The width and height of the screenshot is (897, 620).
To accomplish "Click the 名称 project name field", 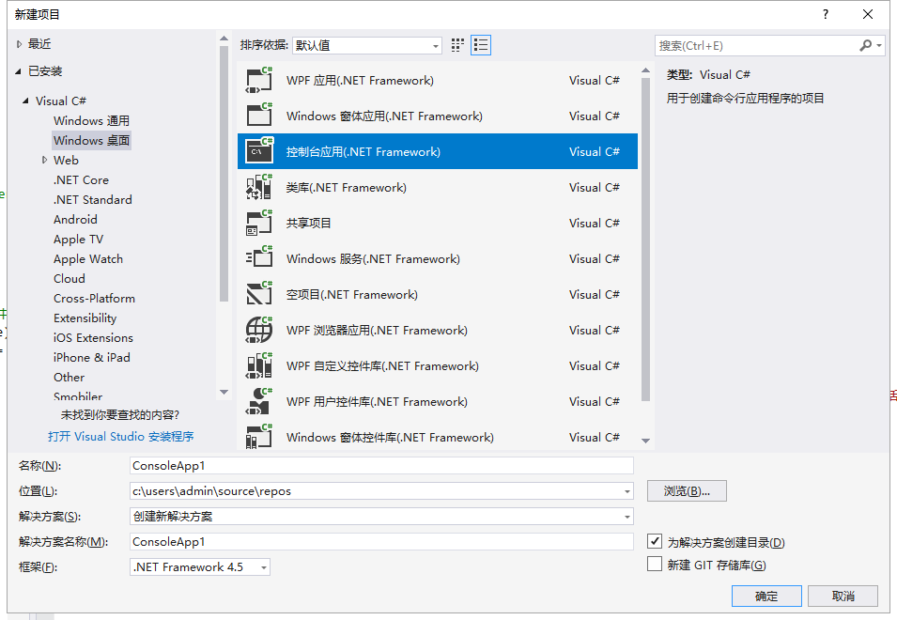I will [x=381, y=466].
